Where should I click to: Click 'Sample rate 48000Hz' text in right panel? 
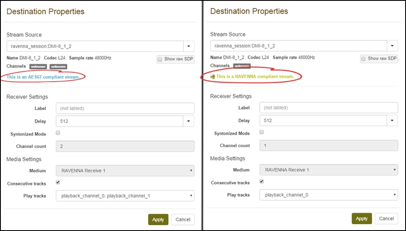point(294,57)
